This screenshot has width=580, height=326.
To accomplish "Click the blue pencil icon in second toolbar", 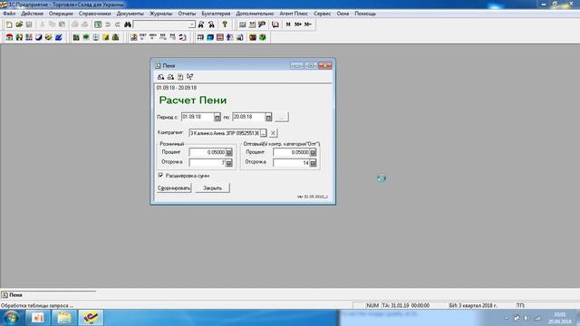I will 58,37.
